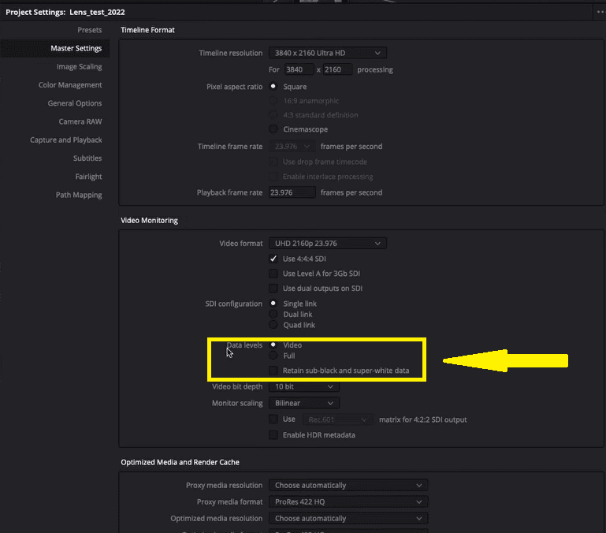Image resolution: width=606 pixels, height=533 pixels.
Task: Select Single link SDI configuration
Action: pos(273,304)
